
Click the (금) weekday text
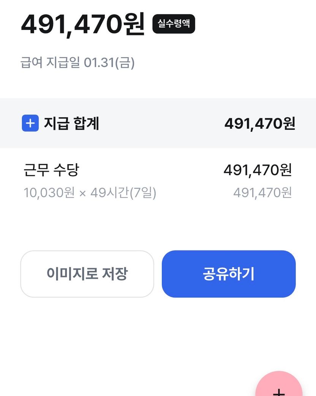coord(125,62)
